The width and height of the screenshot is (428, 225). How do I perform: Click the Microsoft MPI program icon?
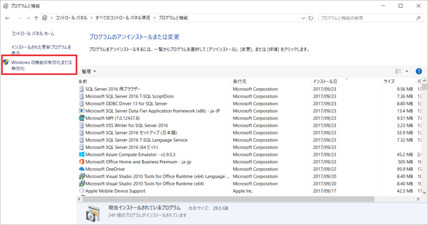81,118
